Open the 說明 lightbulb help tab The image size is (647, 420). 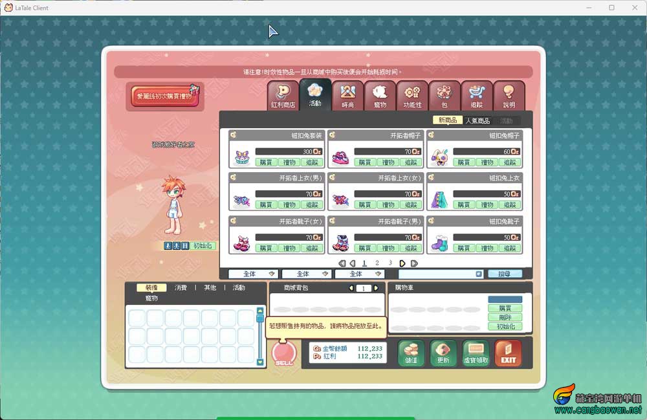(509, 95)
